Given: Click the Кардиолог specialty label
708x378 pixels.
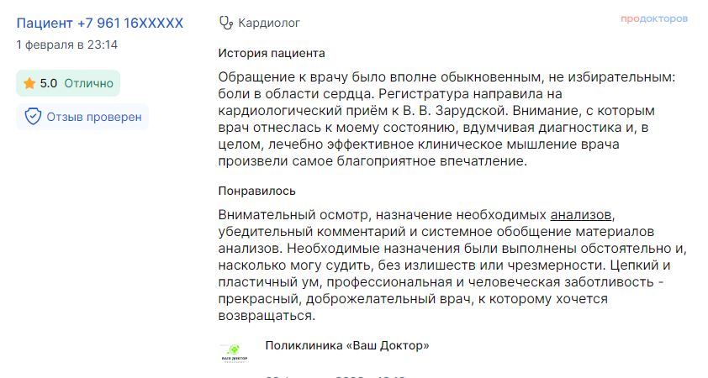Looking at the screenshot, I should tap(269, 23).
